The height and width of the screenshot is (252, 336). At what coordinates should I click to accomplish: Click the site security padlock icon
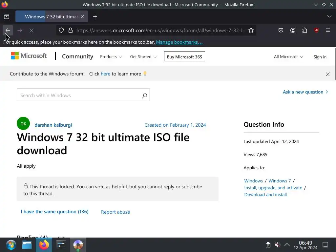coord(71,31)
